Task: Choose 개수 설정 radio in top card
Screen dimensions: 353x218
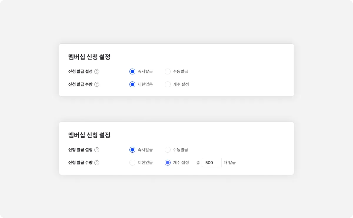Action: (x=168, y=84)
